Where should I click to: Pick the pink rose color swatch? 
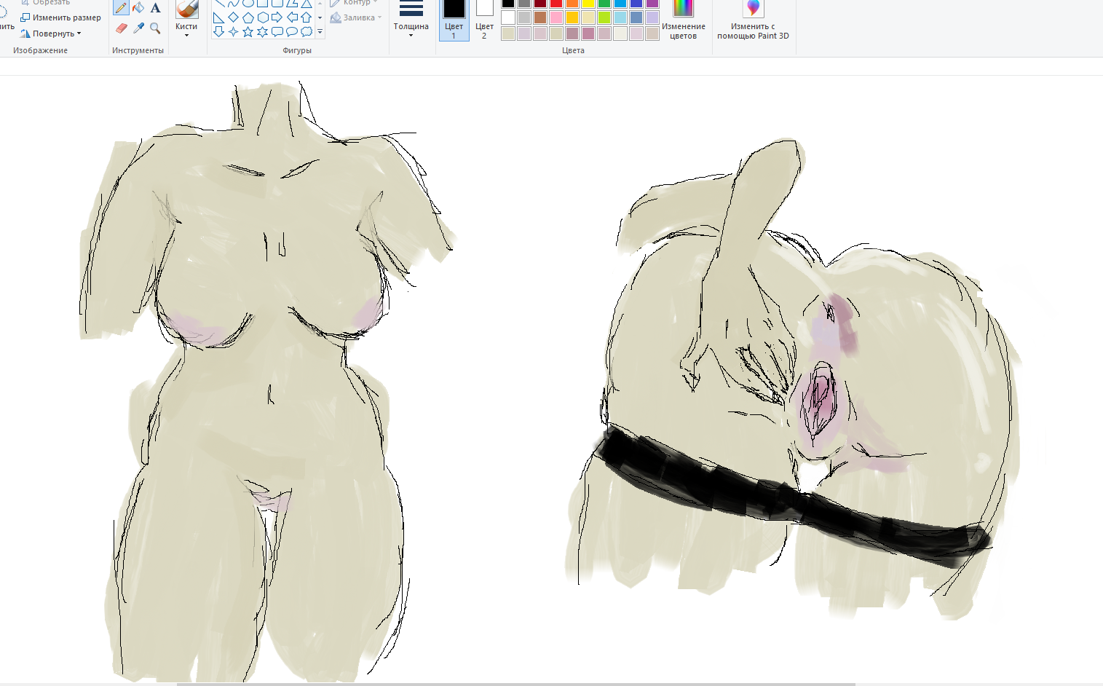point(556,17)
